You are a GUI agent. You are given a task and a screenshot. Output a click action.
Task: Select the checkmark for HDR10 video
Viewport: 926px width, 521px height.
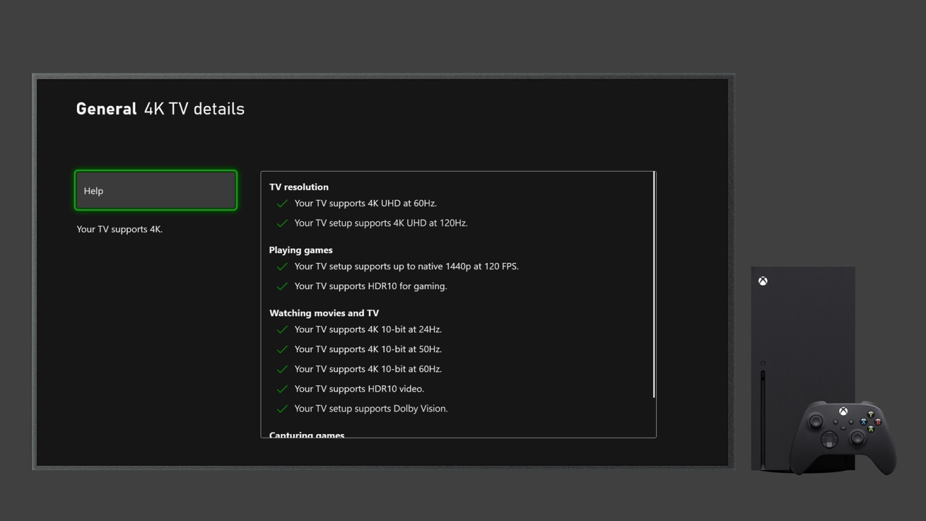(x=282, y=389)
